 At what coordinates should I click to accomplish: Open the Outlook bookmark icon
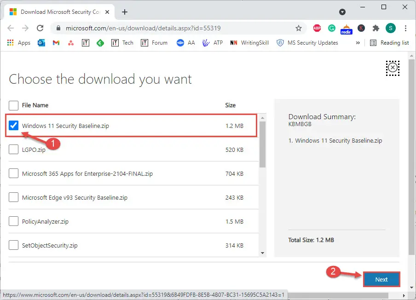point(41,43)
